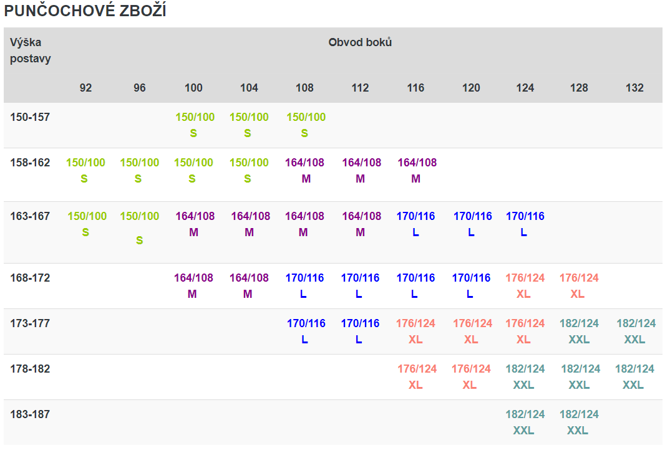The image size is (670, 453).
Task: Click the 150-157 height row label
Action: coord(30,117)
